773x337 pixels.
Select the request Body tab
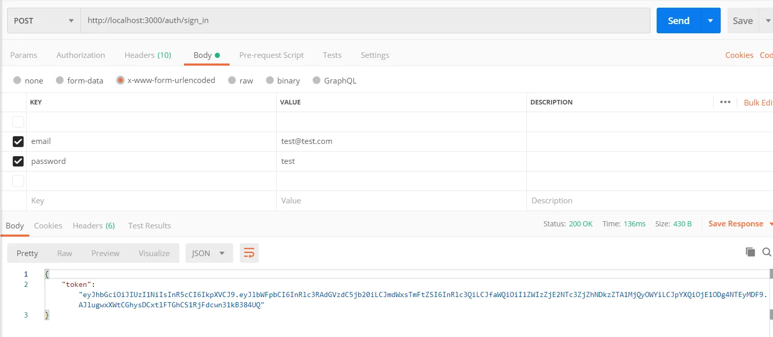207,55
